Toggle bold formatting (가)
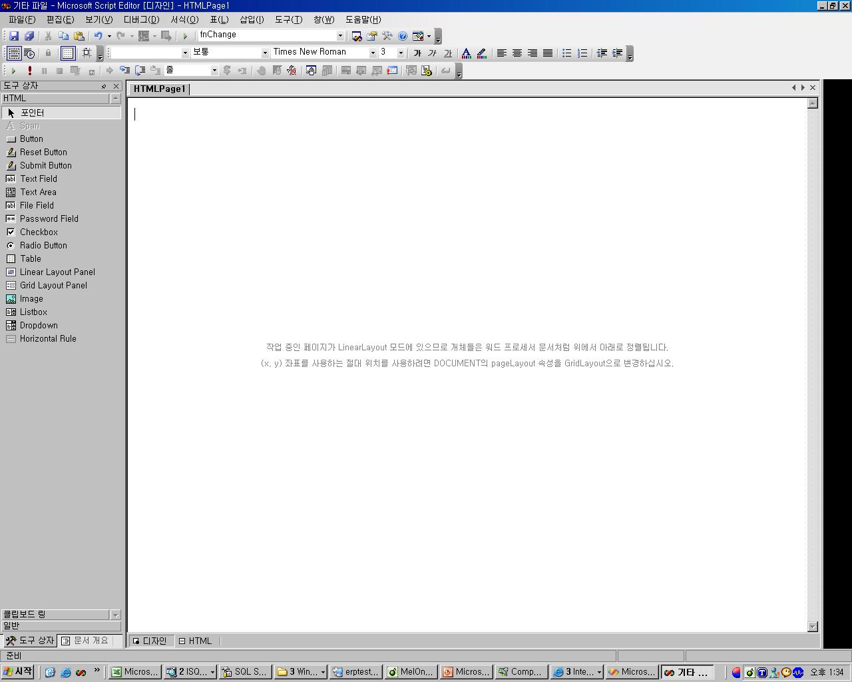The image size is (852, 682). click(x=417, y=53)
